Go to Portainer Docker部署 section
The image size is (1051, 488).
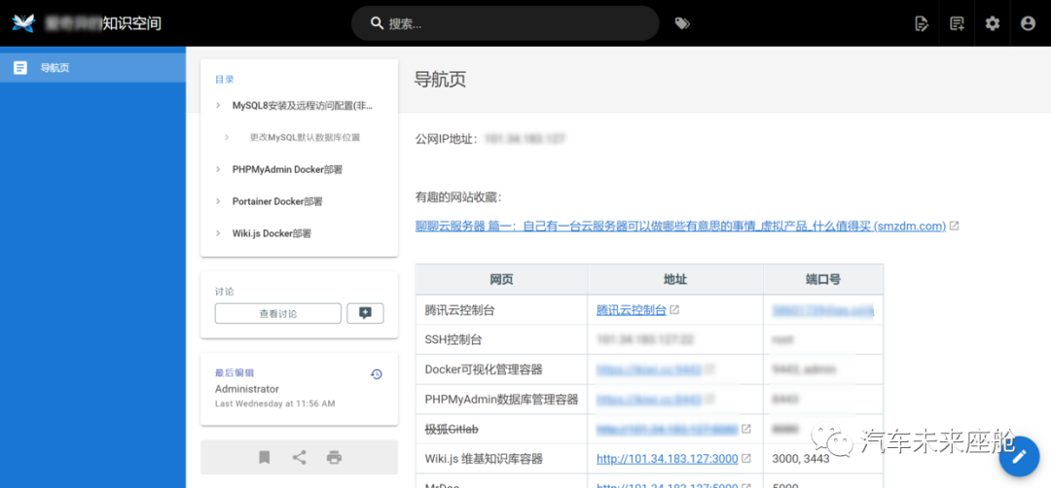pyautogui.click(x=277, y=201)
